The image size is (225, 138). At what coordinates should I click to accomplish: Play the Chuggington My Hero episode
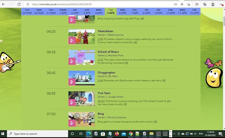click(72, 82)
